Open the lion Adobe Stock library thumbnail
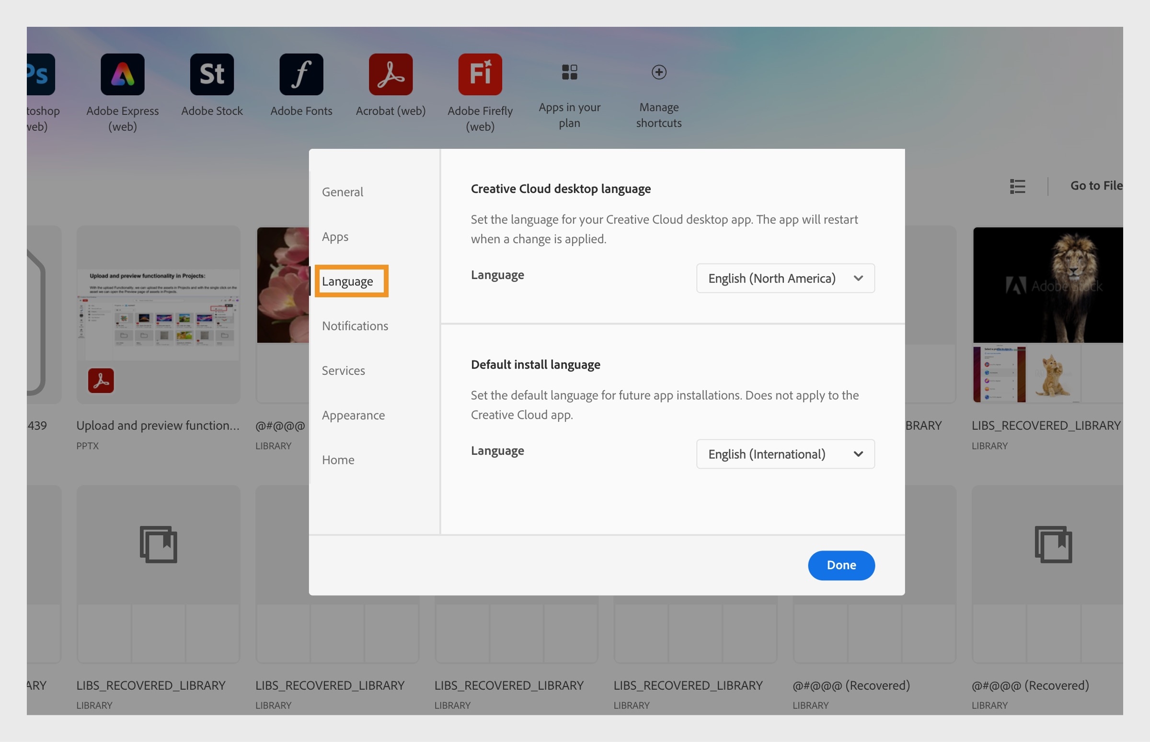The height and width of the screenshot is (742, 1150). tap(1048, 285)
